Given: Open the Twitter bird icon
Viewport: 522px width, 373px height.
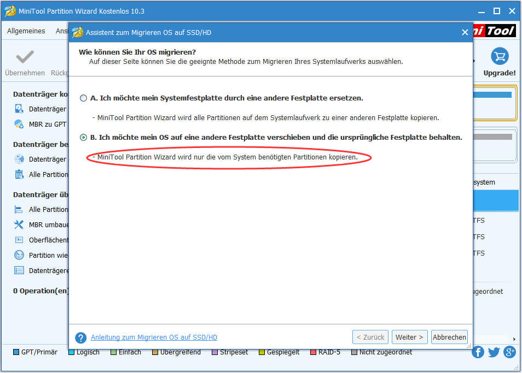Looking at the screenshot, I should coord(494,352).
